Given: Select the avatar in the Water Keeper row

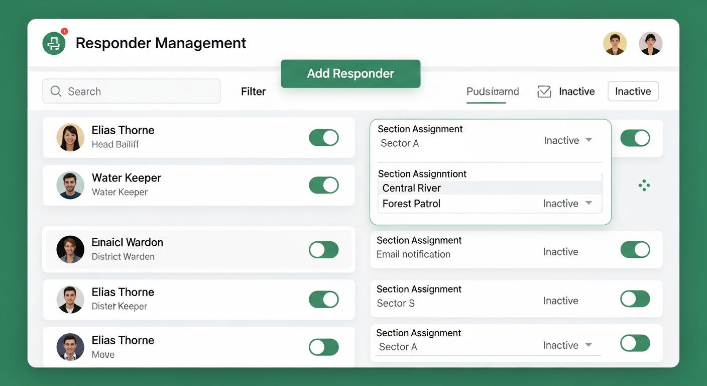Looking at the screenshot, I should 70,185.
